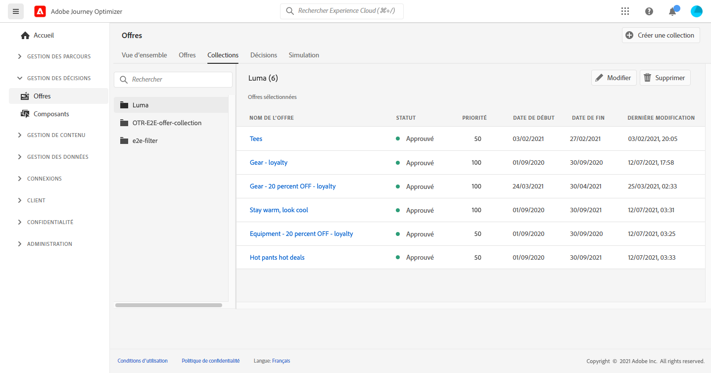Image resolution: width=711 pixels, height=373 pixels.
Task: Expand Gestion des parcours section
Action: [x=58, y=56]
